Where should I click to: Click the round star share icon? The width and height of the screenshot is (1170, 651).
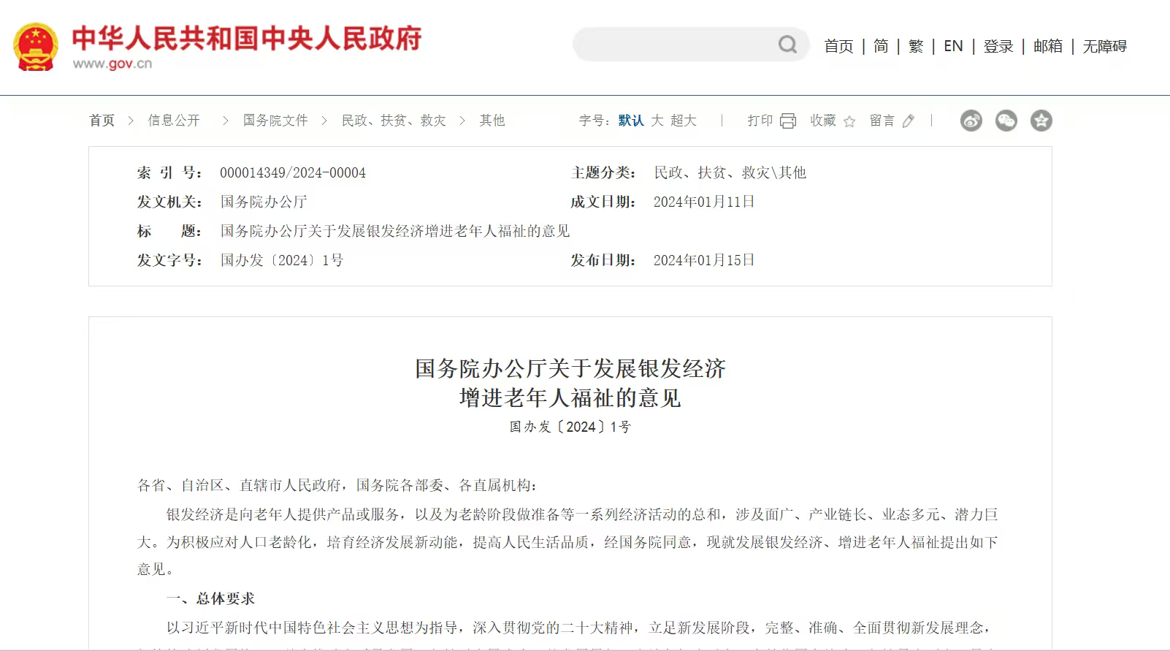point(1041,121)
